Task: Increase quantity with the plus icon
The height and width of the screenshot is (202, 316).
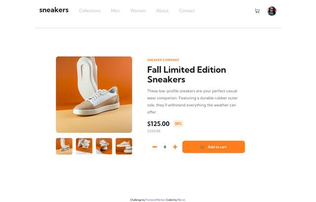Action: (175, 147)
